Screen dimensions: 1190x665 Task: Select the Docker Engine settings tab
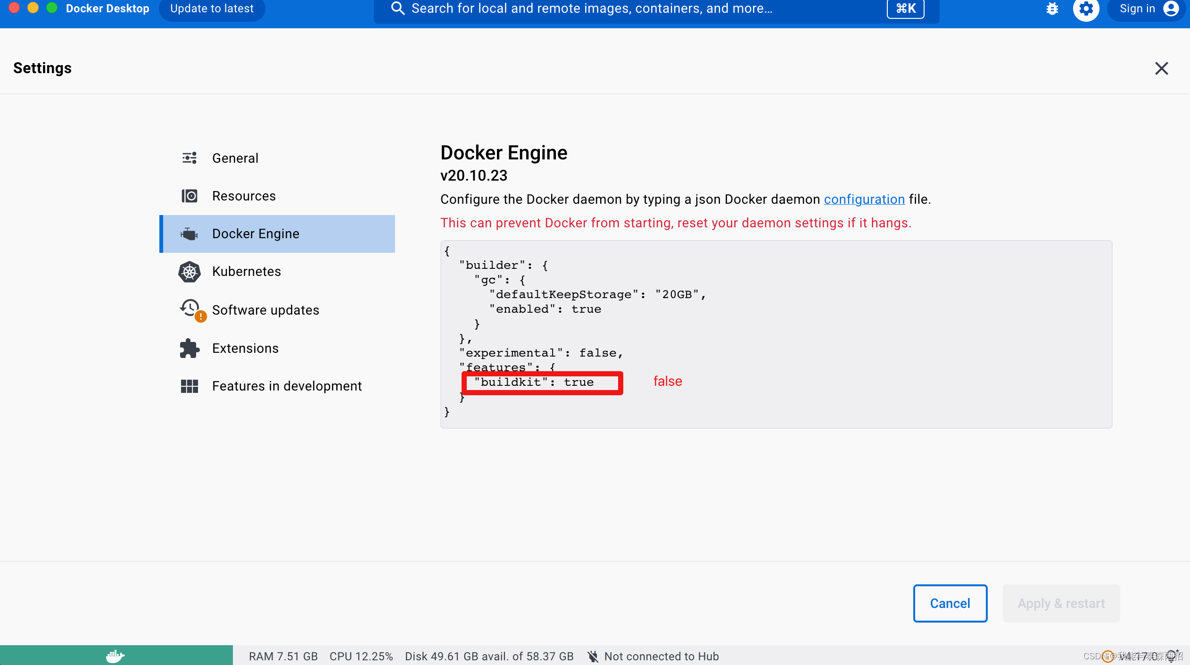(x=255, y=233)
